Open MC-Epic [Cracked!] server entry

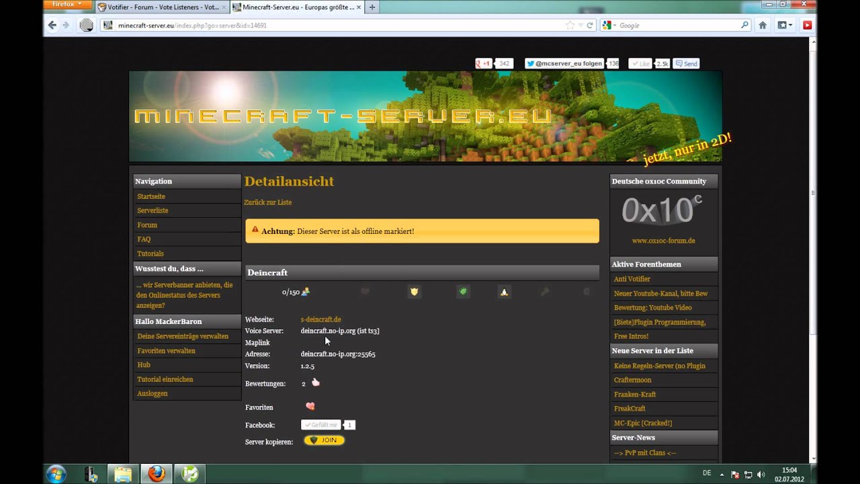click(x=643, y=423)
